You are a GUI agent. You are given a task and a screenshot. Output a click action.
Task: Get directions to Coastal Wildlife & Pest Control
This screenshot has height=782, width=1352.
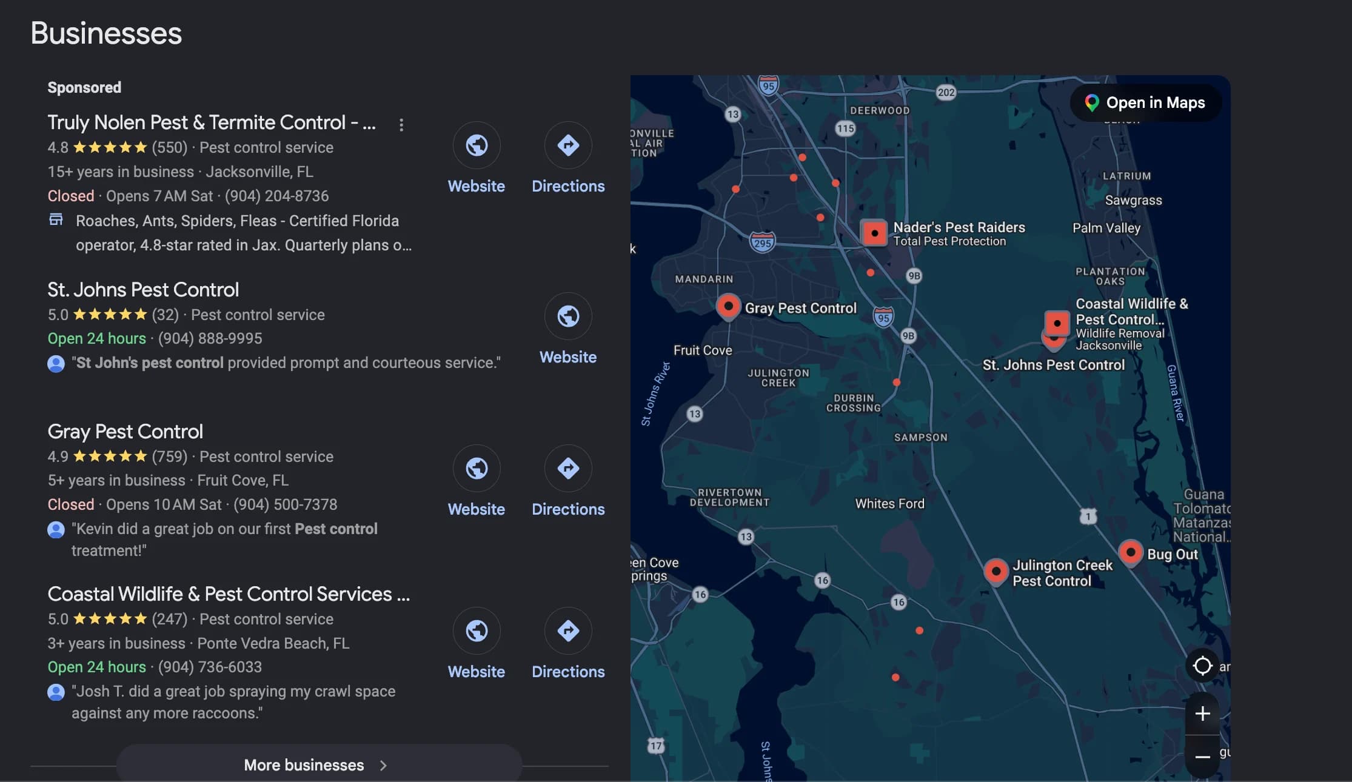coord(568,631)
